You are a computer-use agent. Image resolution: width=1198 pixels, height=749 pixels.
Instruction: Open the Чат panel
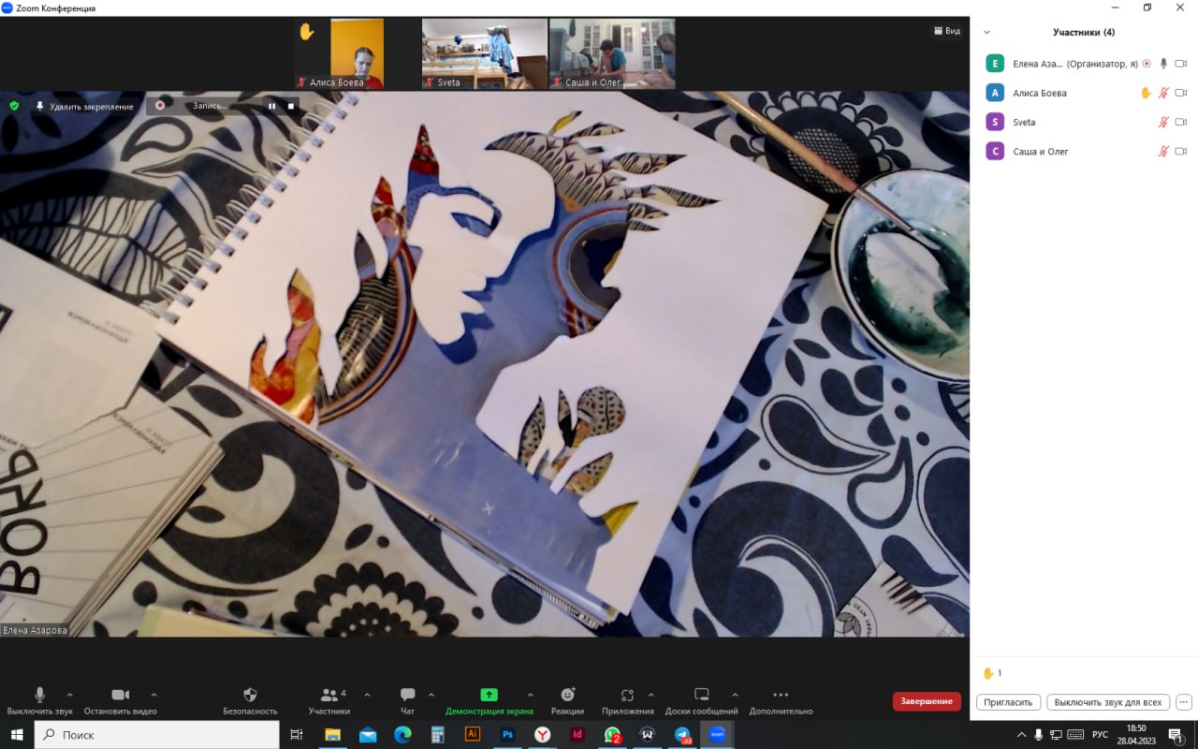click(407, 700)
